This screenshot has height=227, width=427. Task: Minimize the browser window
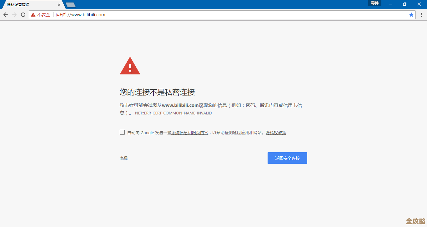click(390, 4)
